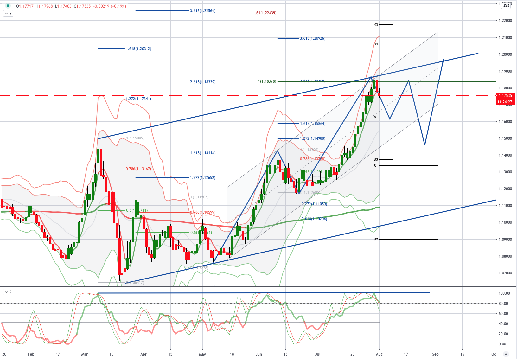Select the red Fibonacci label 0.786(1.13167)

(x=138, y=169)
